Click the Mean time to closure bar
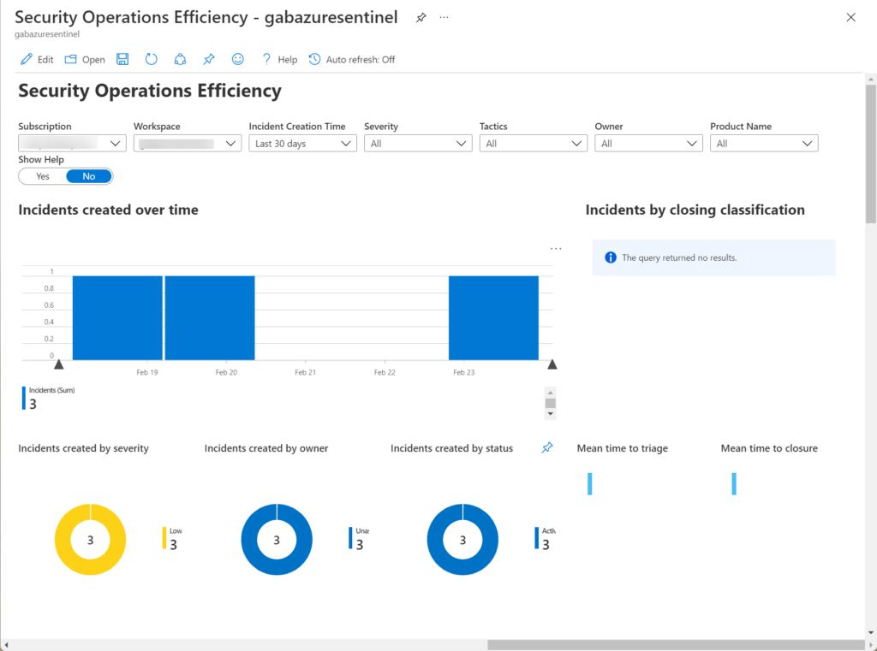 (734, 484)
